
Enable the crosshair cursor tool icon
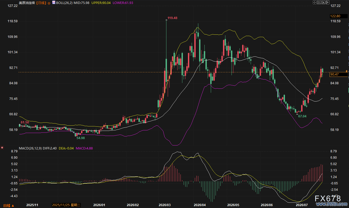(x=315, y=2)
